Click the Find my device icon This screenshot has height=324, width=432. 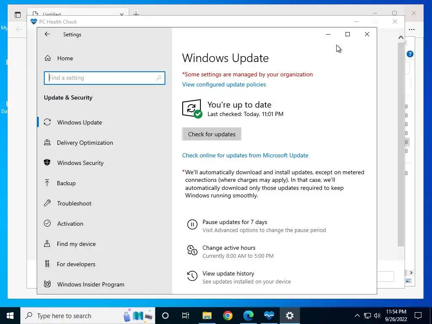(47, 243)
